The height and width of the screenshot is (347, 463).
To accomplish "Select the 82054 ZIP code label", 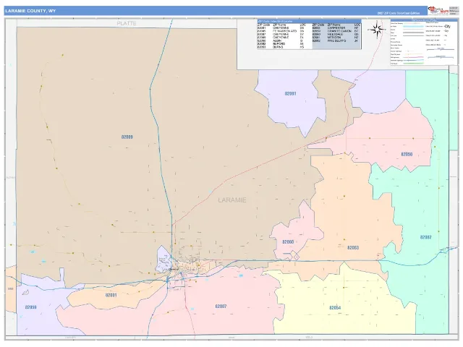I will (x=335, y=308).
